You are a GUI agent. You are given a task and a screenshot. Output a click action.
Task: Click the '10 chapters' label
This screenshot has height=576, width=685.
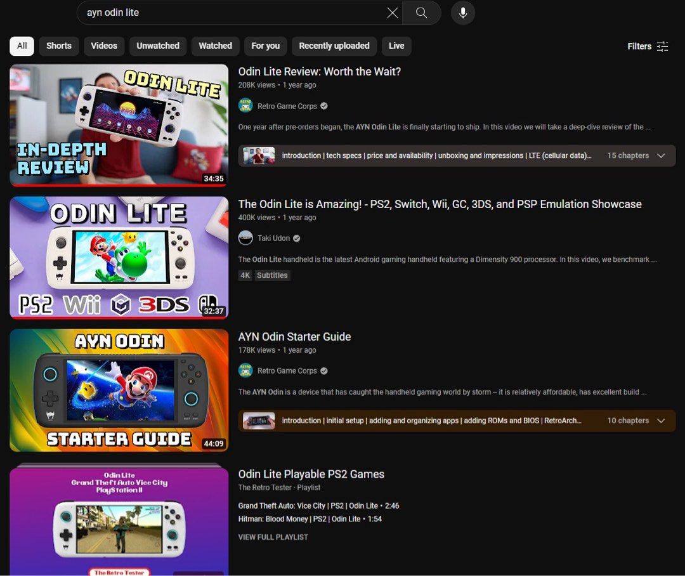click(628, 421)
